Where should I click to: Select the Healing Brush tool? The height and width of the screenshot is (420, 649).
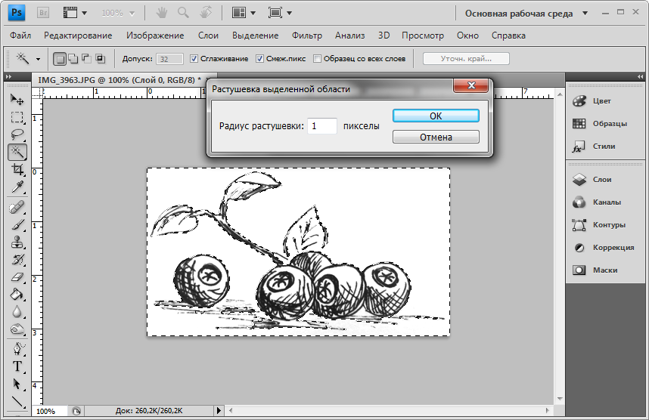(17, 208)
